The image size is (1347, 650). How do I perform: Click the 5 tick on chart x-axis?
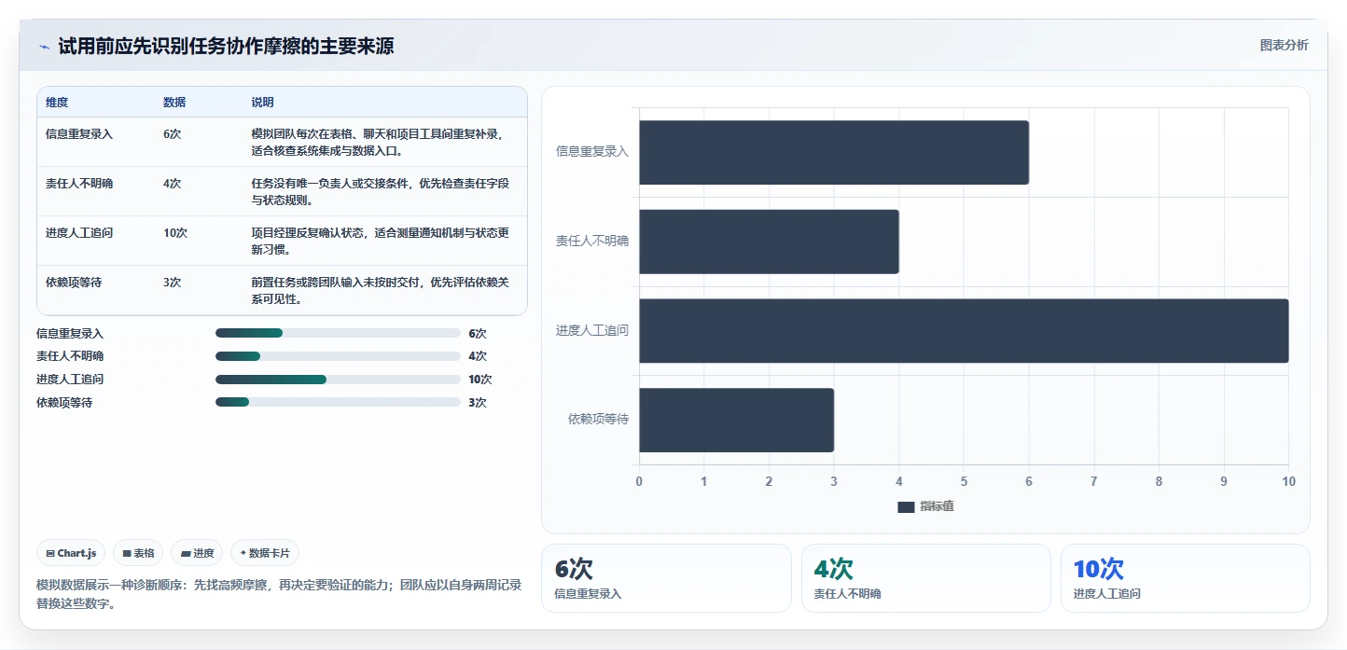pos(964,481)
